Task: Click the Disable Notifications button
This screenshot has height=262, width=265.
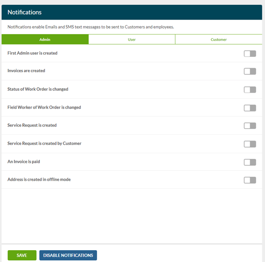Action: coord(68,255)
